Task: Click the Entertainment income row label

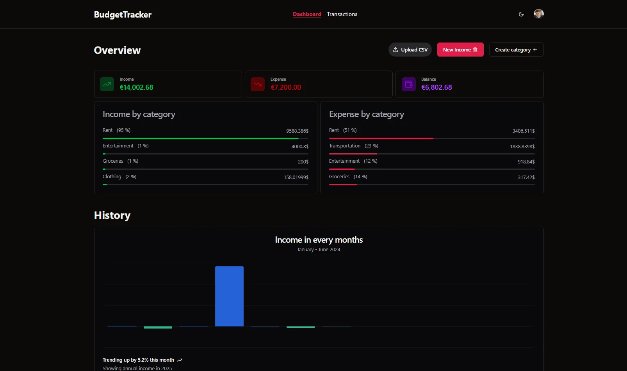Action: click(x=118, y=146)
